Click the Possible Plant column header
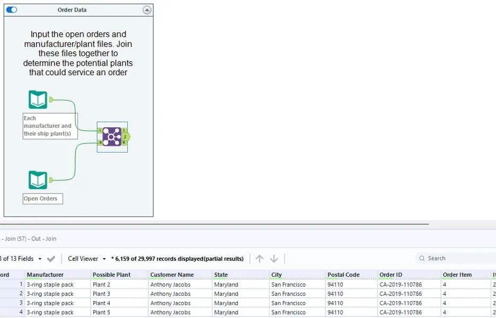The height and width of the screenshot is (318, 496). click(111, 275)
